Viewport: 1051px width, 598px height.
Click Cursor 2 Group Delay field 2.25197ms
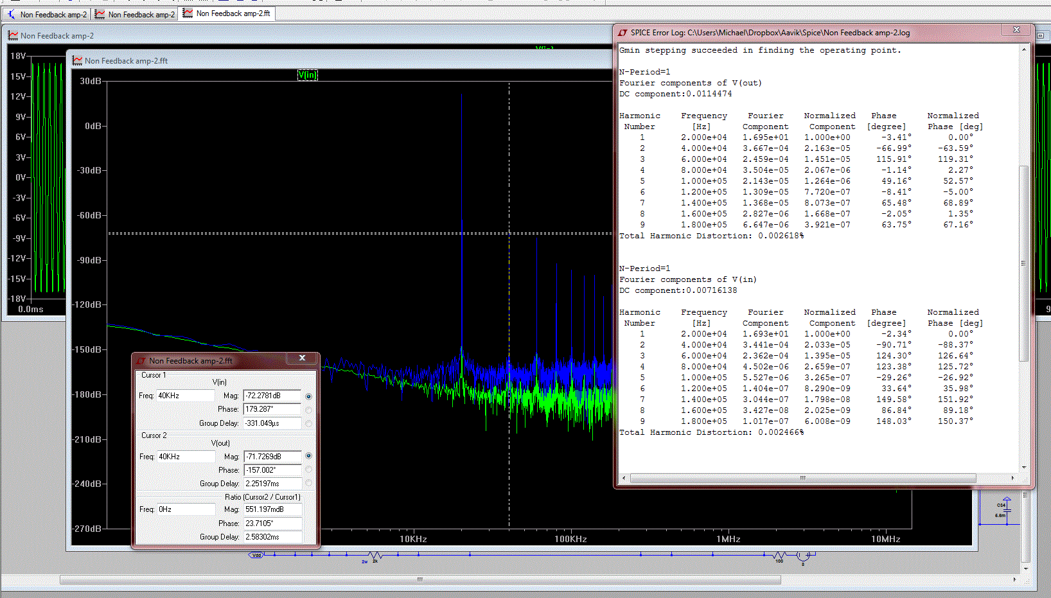point(272,484)
